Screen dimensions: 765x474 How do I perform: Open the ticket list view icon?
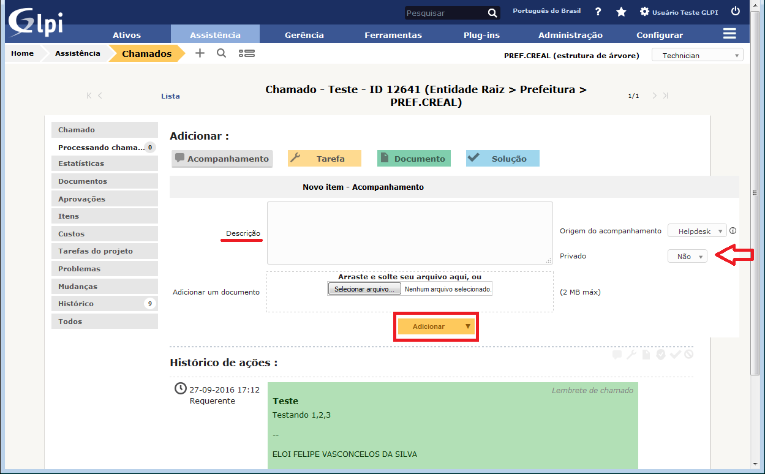(x=246, y=53)
